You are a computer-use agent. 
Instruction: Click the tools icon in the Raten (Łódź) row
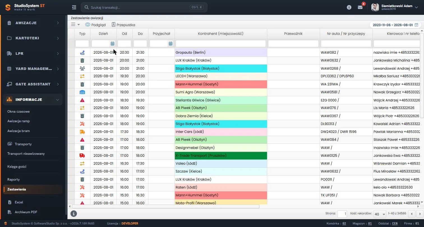(x=82, y=187)
